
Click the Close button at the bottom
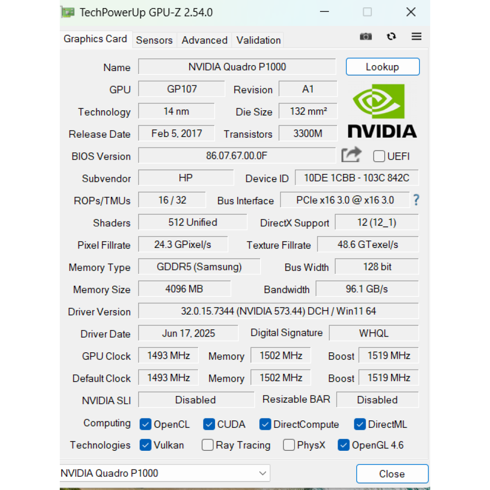[x=392, y=474]
